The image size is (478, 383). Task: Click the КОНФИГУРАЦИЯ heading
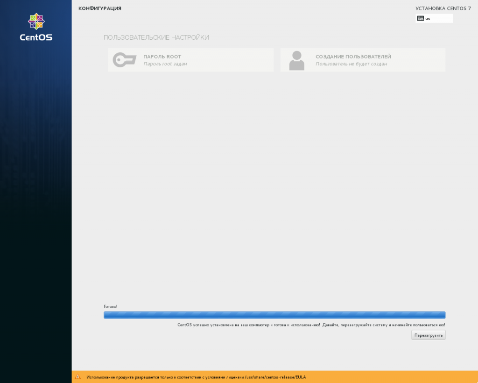click(x=100, y=8)
